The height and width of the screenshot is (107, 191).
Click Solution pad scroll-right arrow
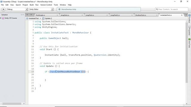coord(24,104)
